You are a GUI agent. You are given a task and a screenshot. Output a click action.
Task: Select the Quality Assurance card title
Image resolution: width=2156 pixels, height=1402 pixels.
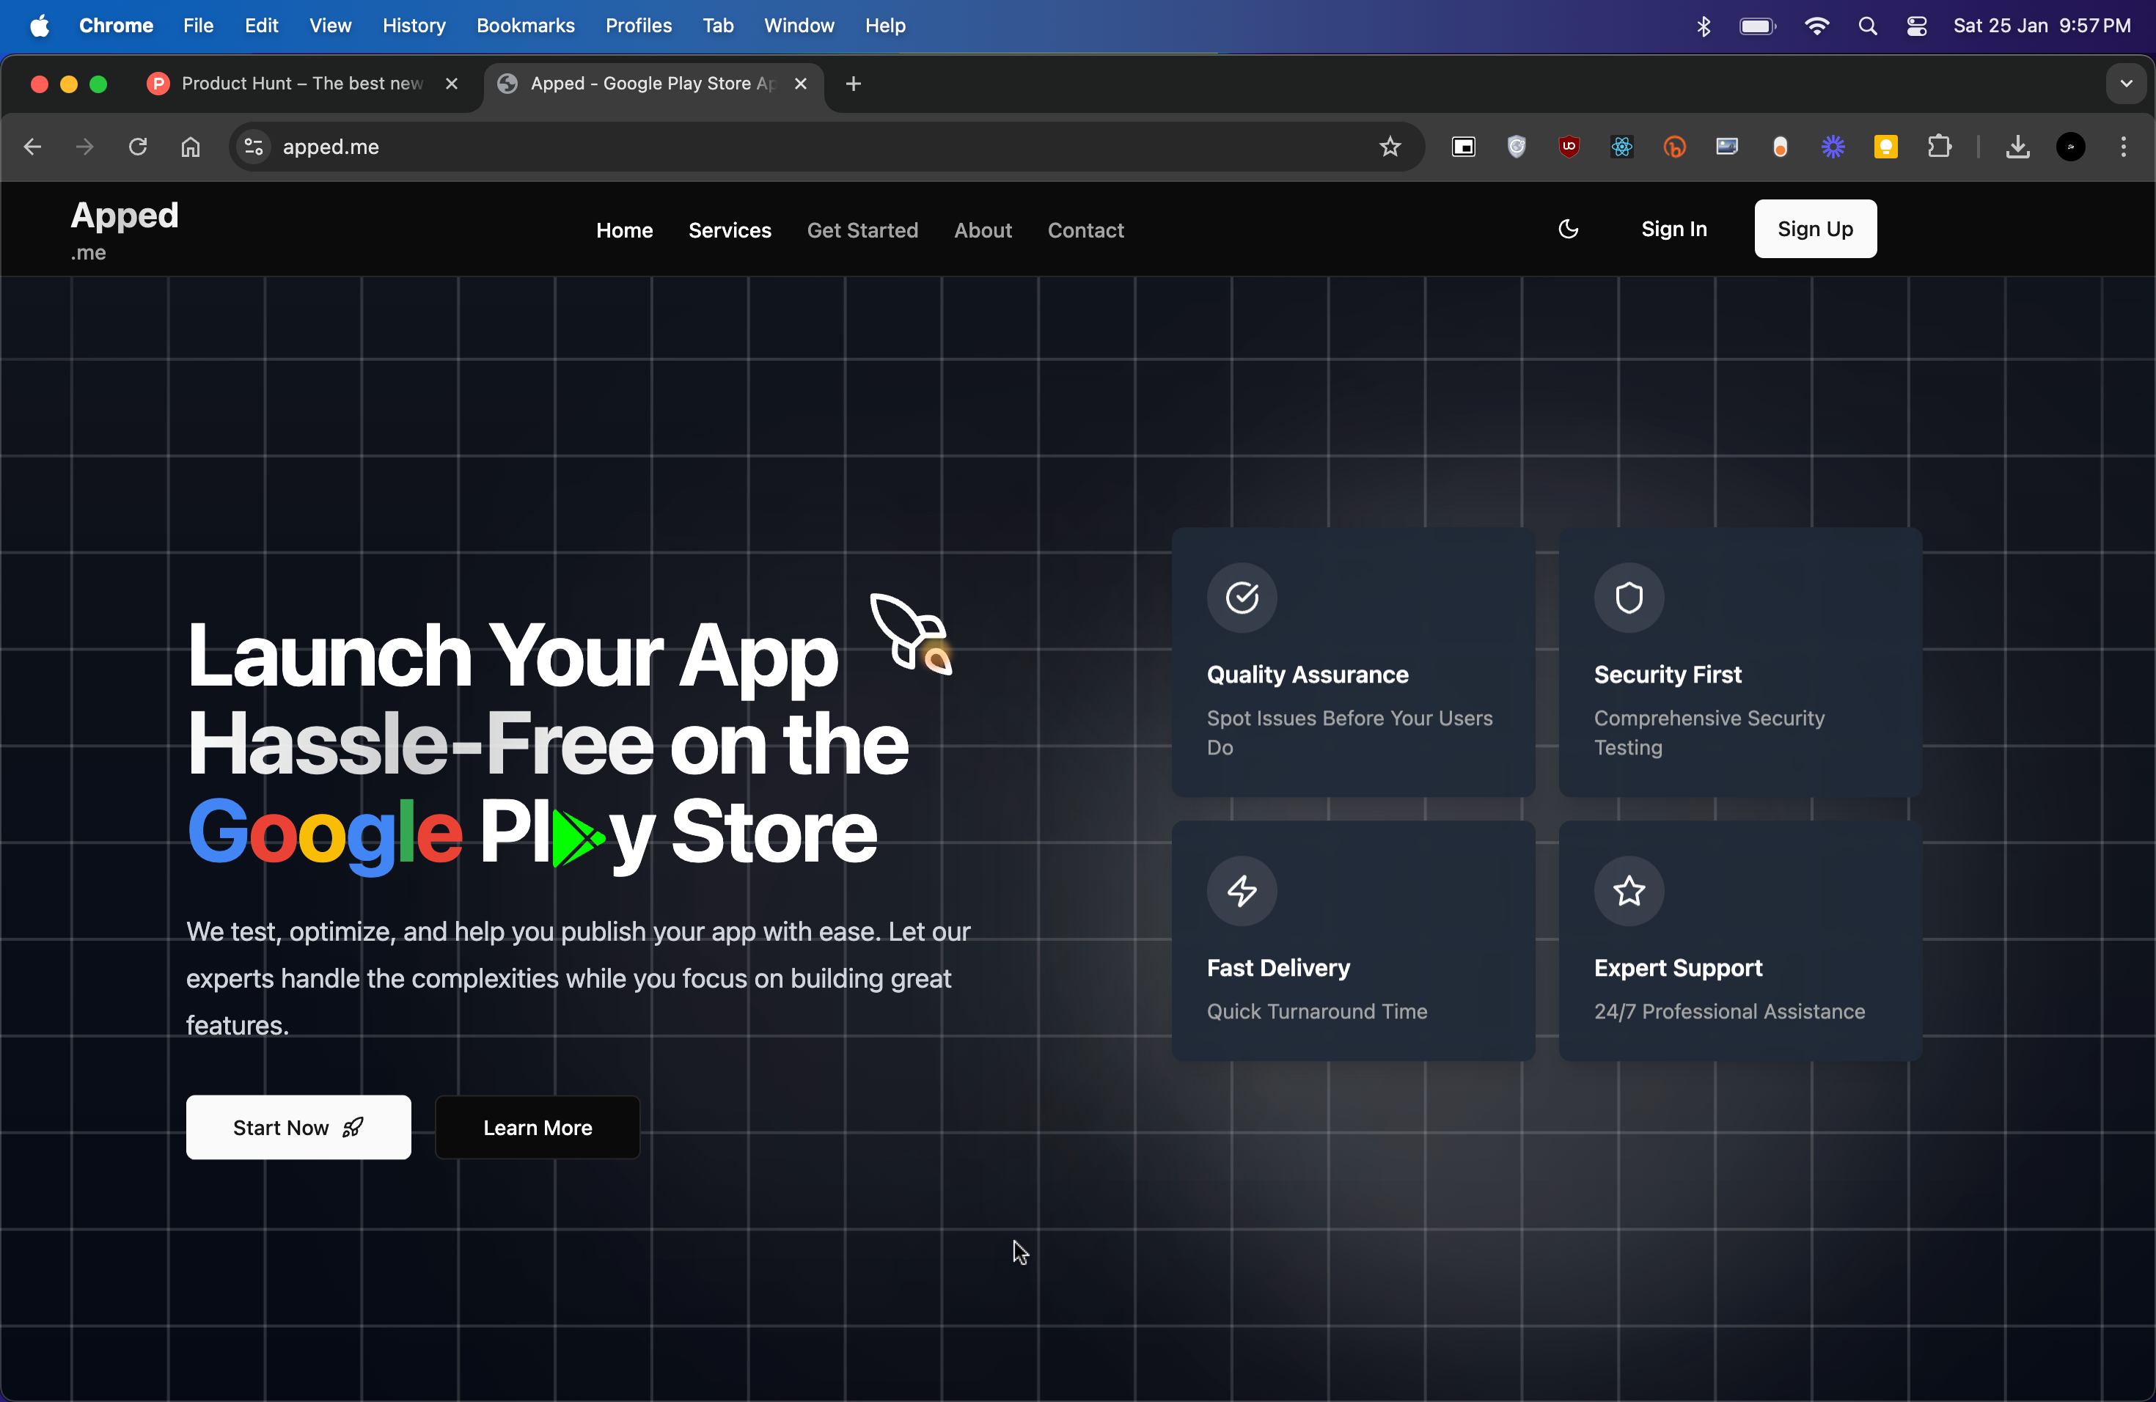click(x=1308, y=674)
